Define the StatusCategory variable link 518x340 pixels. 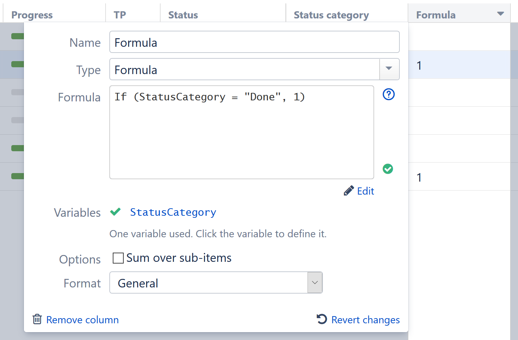[173, 212]
